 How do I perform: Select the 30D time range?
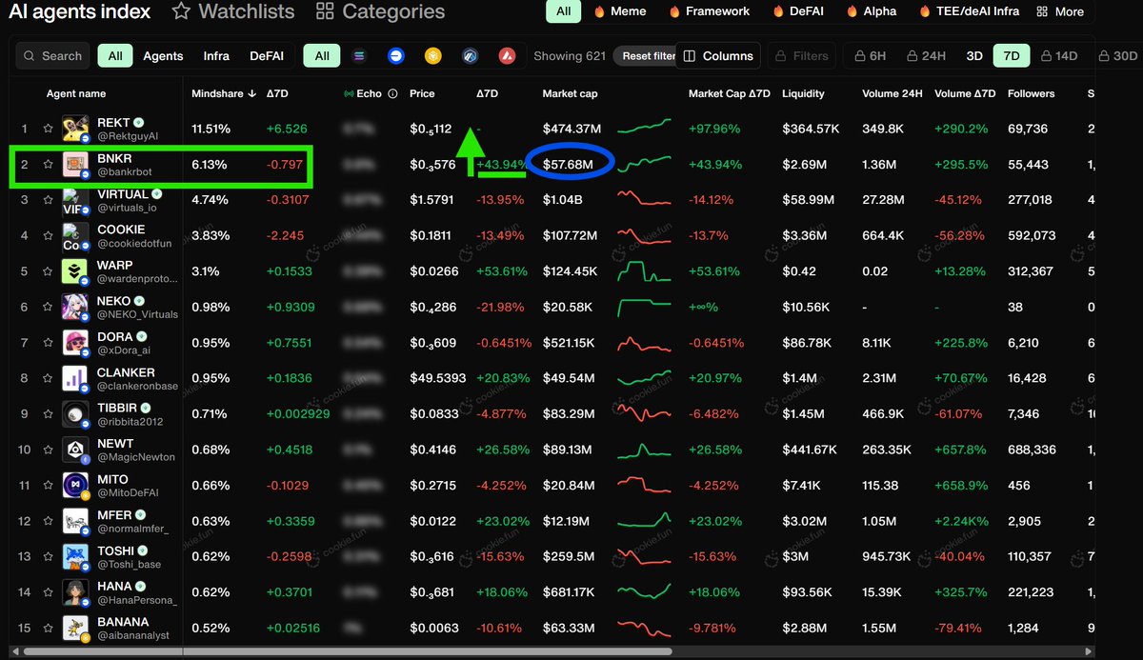pos(1116,55)
